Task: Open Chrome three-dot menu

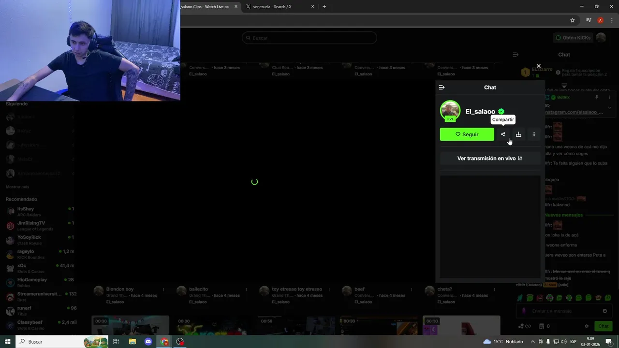Action: click(612, 20)
